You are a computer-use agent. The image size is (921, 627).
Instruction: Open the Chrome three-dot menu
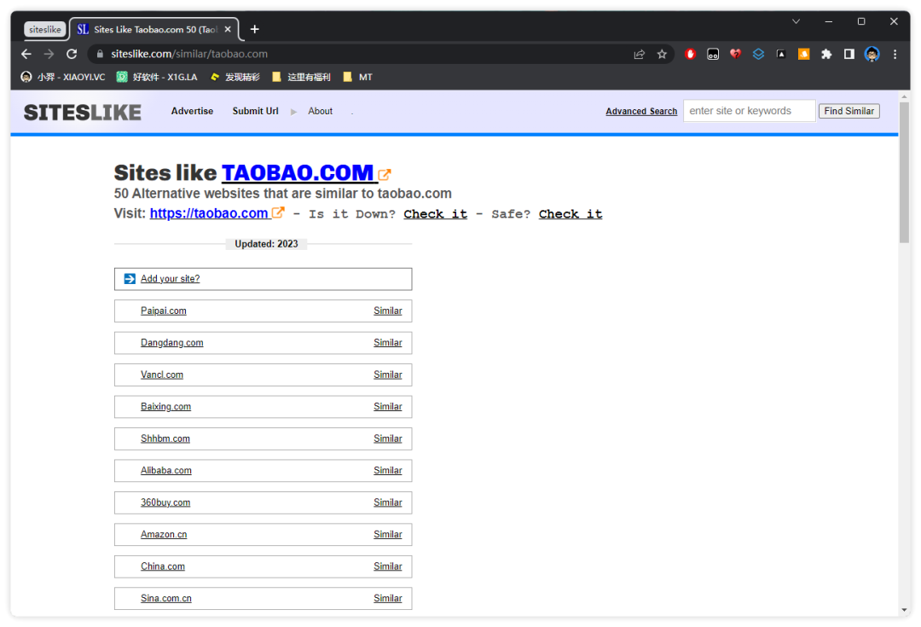click(895, 54)
